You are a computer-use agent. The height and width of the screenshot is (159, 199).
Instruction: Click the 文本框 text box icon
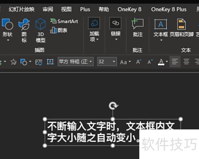click(x=161, y=24)
